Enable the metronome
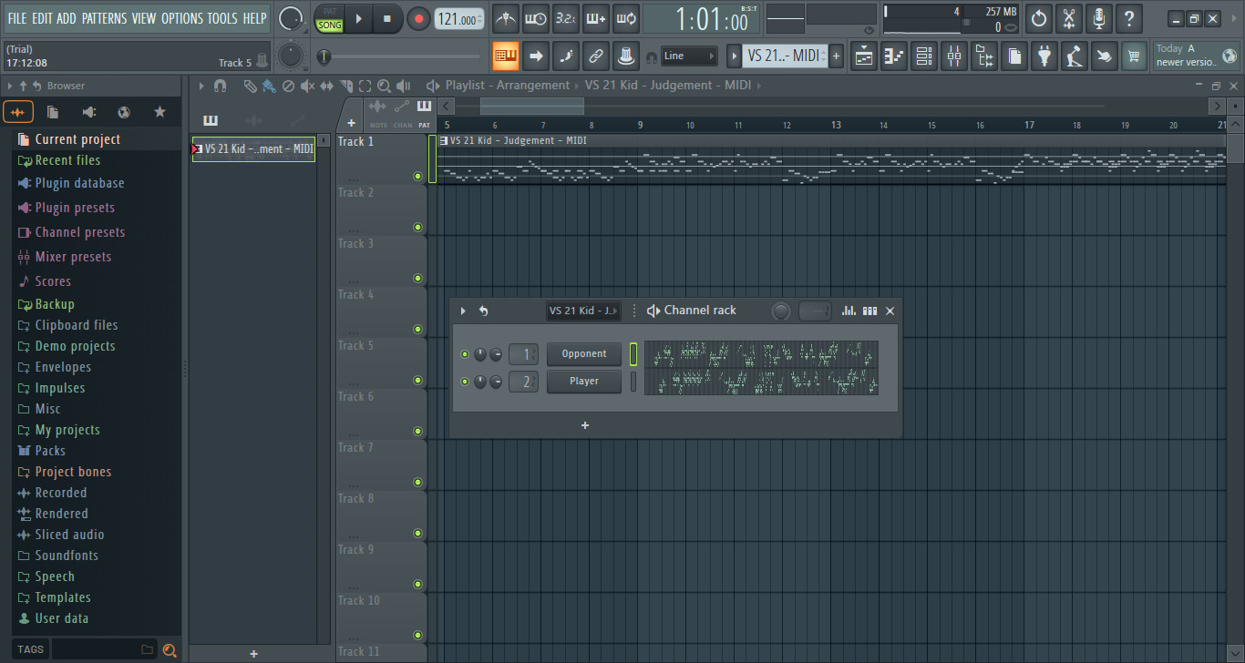The width and height of the screenshot is (1245, 663). [x=506, y=18]
